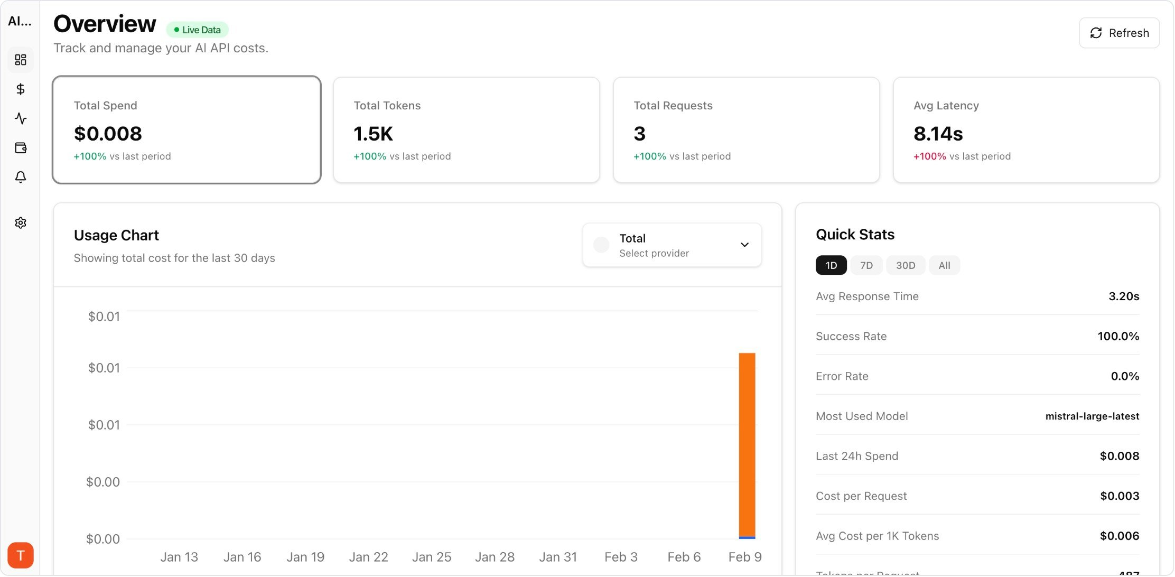
Task: Open the Usage activity icon in sidebar
Action: click(21, 119)
